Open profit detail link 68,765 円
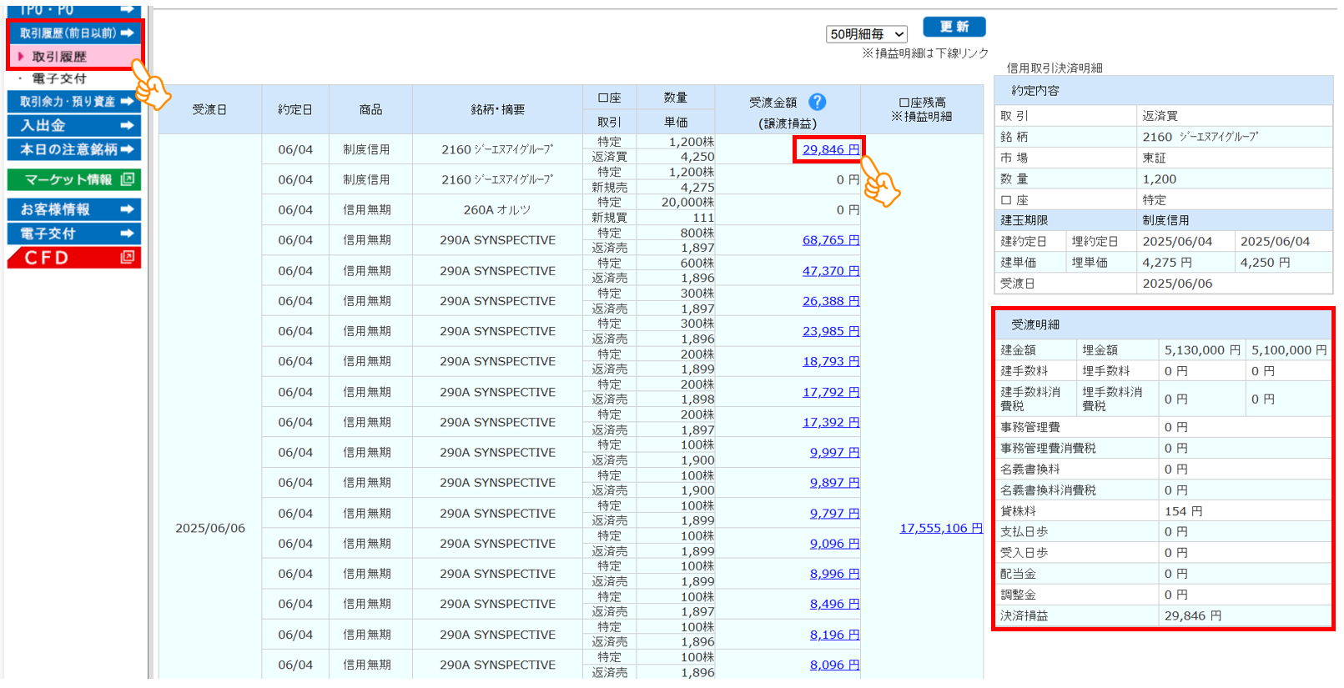The image size is (1344, 688). [830, 239]
